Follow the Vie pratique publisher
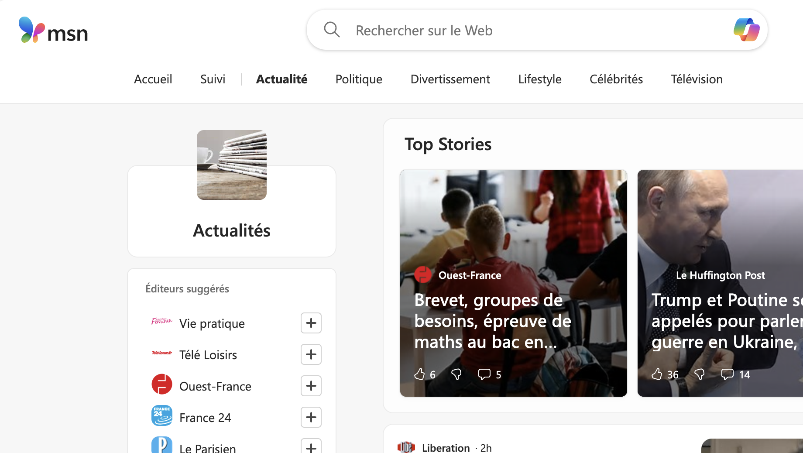Image resolution: width=803 pixels, height=453 pixels. (x=311, y=323)
